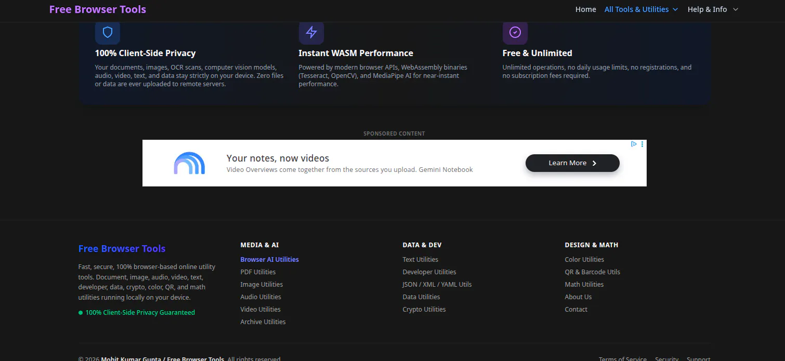Click the DESIGN & MATH footer heading
The width and height of the screenshot is (785, 361).
click(592, 245)
